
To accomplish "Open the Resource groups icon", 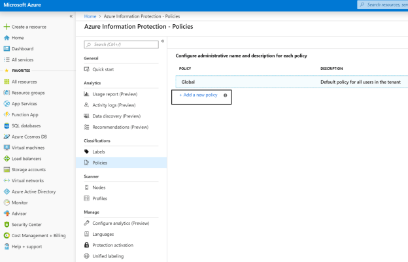I will tap(7, 93).
